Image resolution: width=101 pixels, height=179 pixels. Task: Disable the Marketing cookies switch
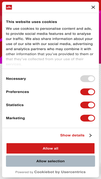(88, 118)
